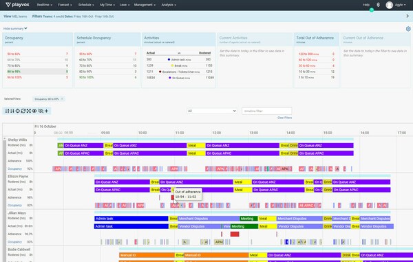Image resolution: width=413 pixels, height=262 pixels.
Task: Click the 12:00 hour label on timeline
Action: (x=217, y=133)
